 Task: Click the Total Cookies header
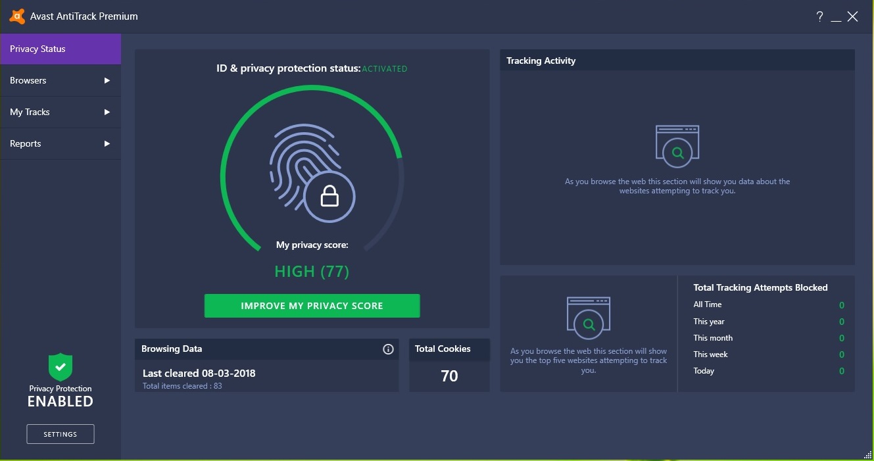coord(449,349)
